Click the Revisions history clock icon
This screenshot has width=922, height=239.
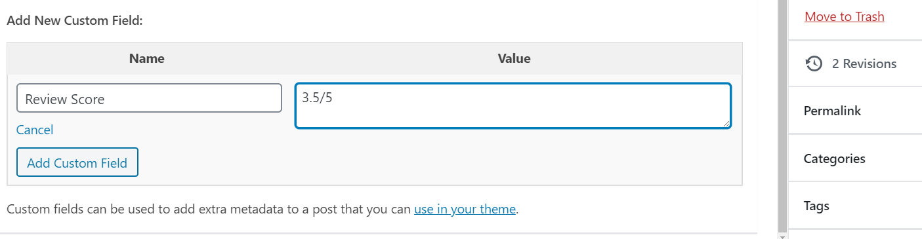pyautogui.click(x=814, y=64)
